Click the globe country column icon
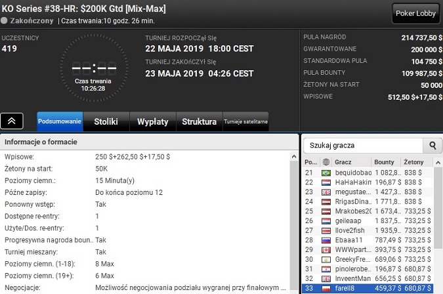Image resolution: width=443 pixels, height=294 pixels. [326, 162]
